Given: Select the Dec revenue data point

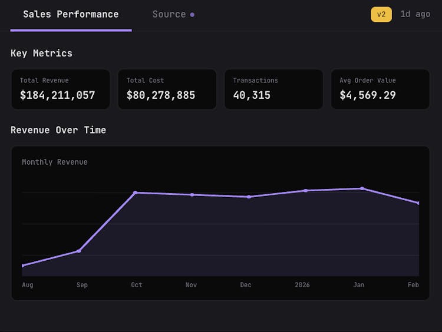Looking at the screenshot, I should [249, 197].
